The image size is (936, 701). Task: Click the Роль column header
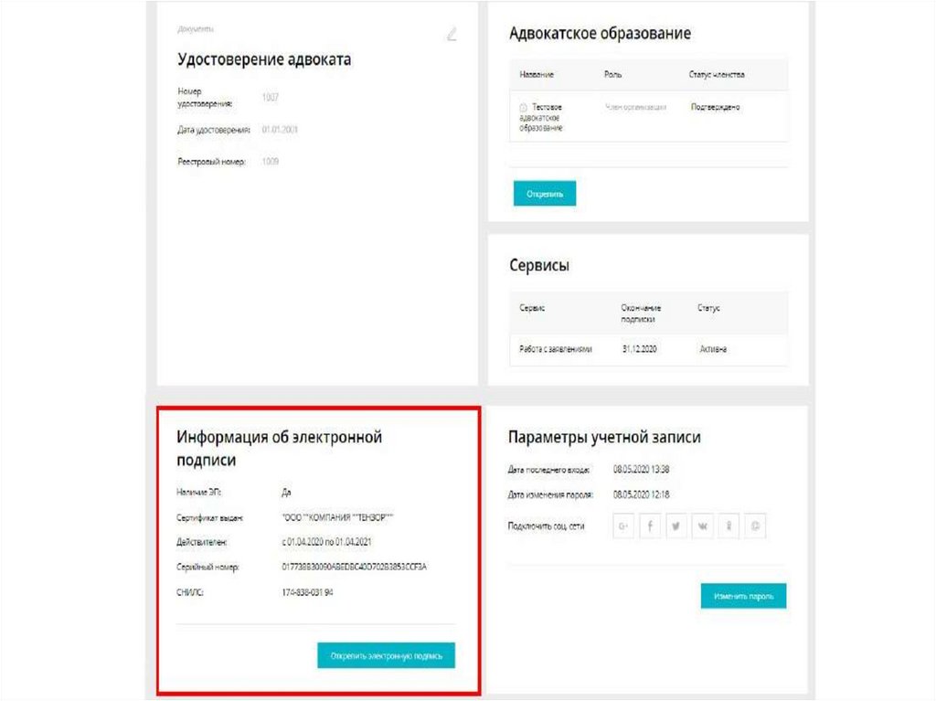(x=613, y=74)
